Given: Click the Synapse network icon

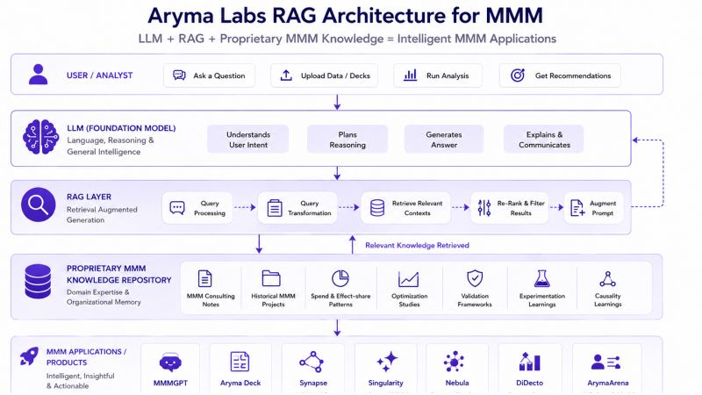Looking at the screenshot, I should pyautogui.click(x=312, y=362).
